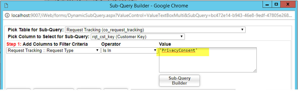
Task: Expand the rqt_cst_key (Customer Key) column dropdown
Action: tap(138, 37)
